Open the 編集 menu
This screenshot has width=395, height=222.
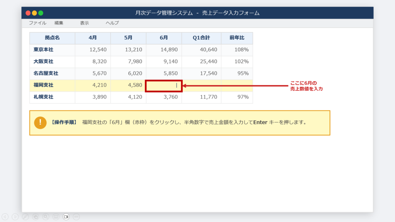coord(59,23)
